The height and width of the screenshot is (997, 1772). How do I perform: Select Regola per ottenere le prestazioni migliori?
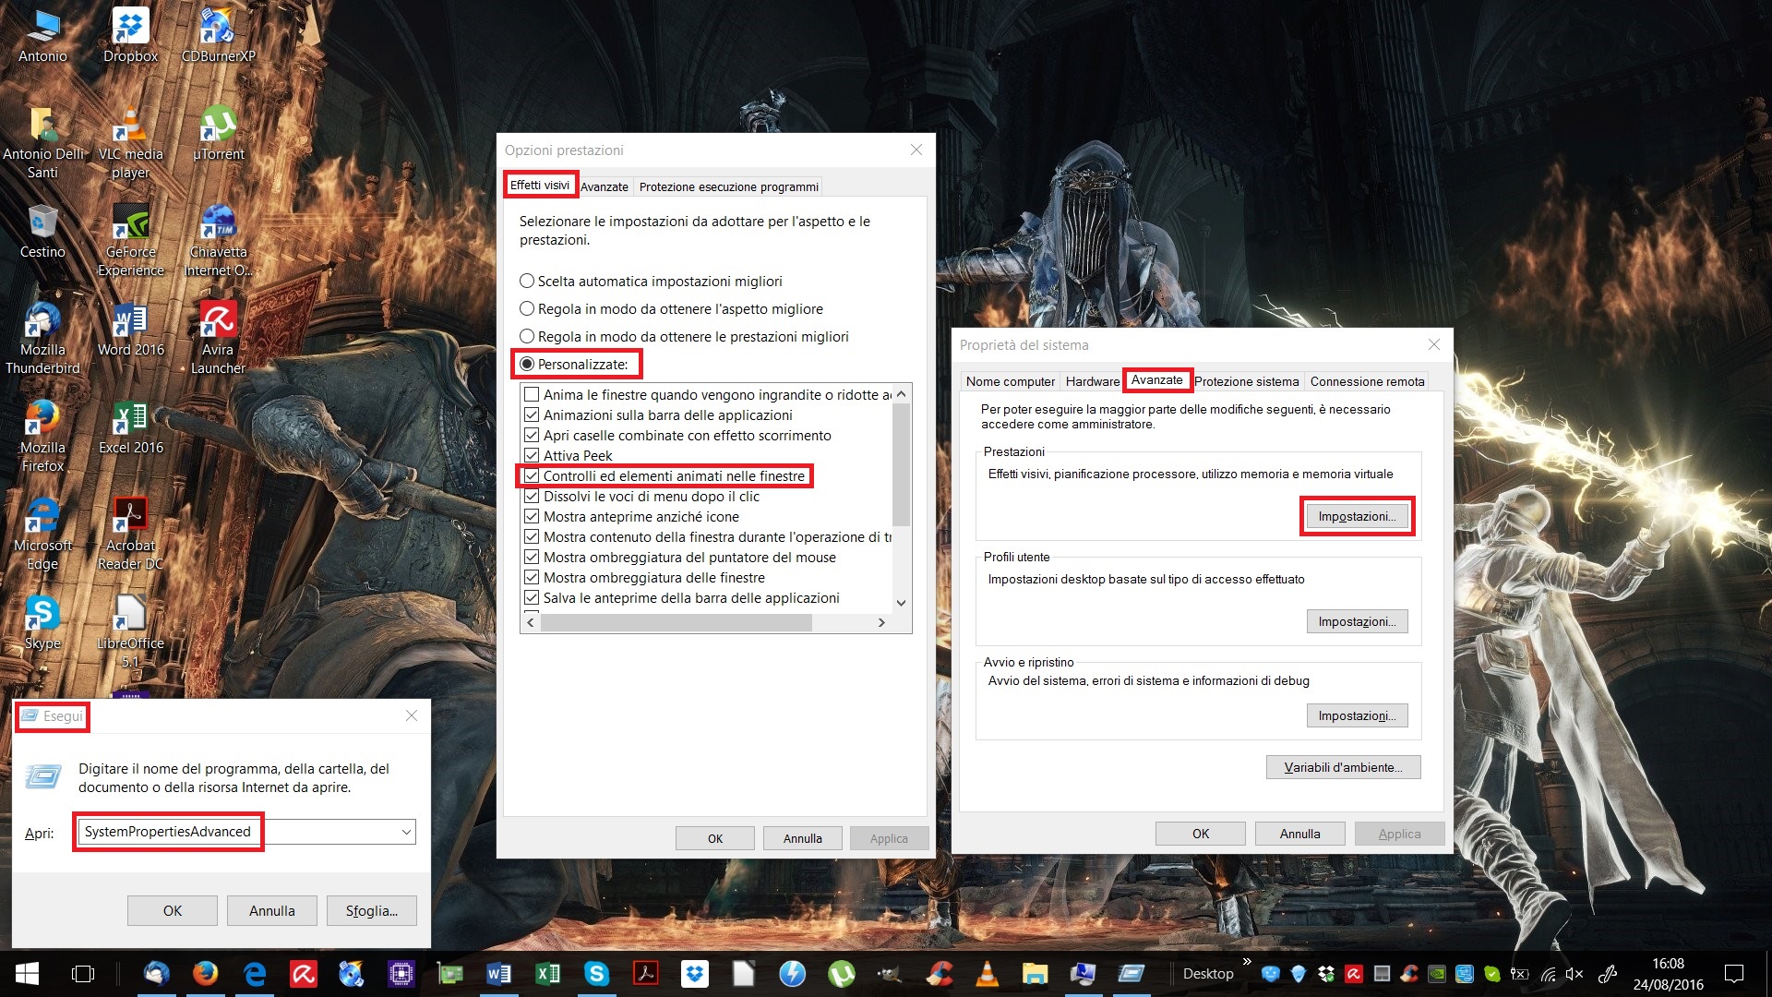(x=684, y=336)
